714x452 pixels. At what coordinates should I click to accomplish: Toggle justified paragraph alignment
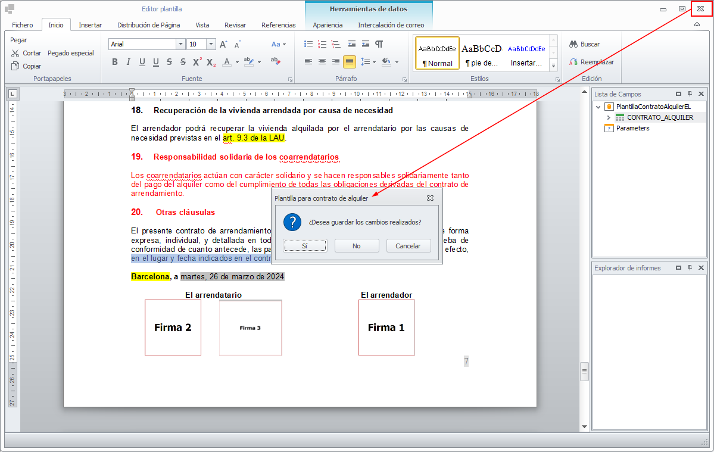point(349,61)
